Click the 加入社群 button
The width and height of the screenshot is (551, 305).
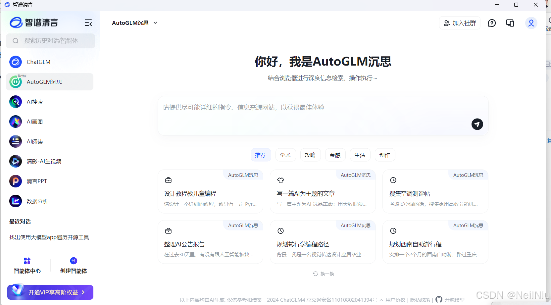click(x=460, y=23)
